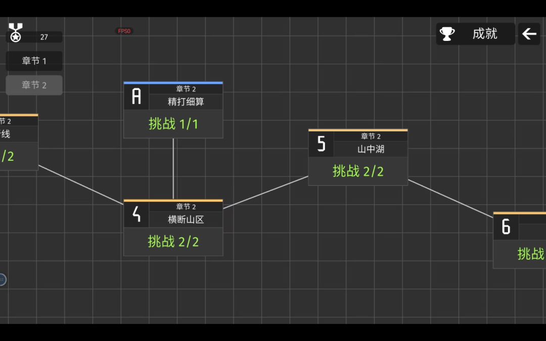The height and width of the screenshot is (341, 546).
Task: Click the level A letter badge
Action: tap(136, 96)
